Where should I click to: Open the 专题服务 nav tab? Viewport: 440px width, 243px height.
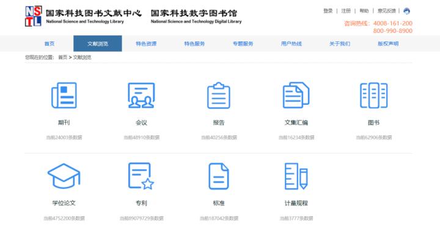[243, 44]
